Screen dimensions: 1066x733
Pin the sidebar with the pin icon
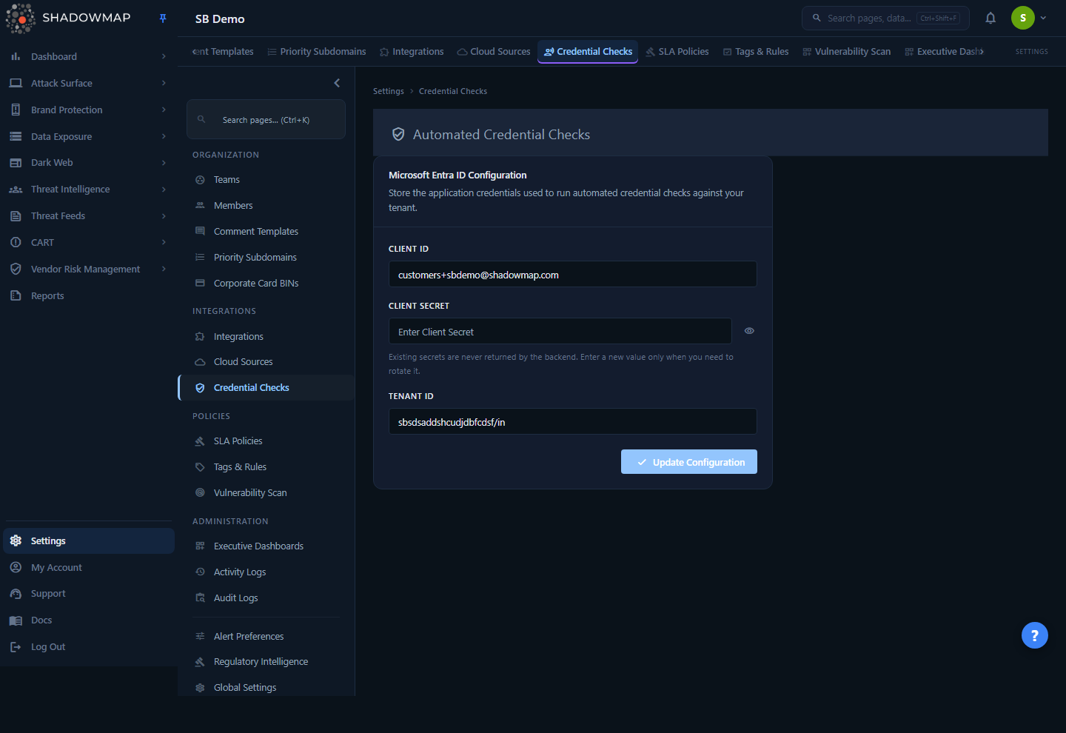163,19
